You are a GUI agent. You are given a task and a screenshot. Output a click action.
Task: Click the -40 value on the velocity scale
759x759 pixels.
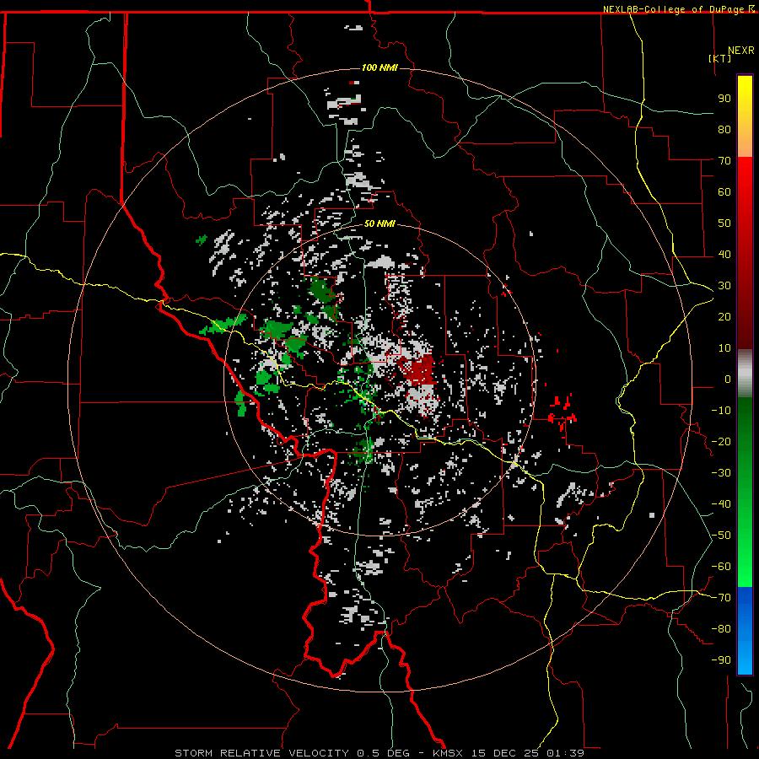pos(721,504)
